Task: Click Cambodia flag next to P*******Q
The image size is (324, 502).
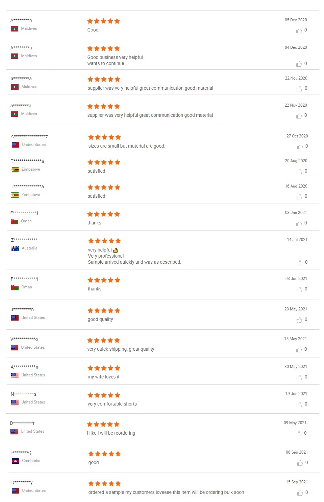Action: click(x=15, y=461)
